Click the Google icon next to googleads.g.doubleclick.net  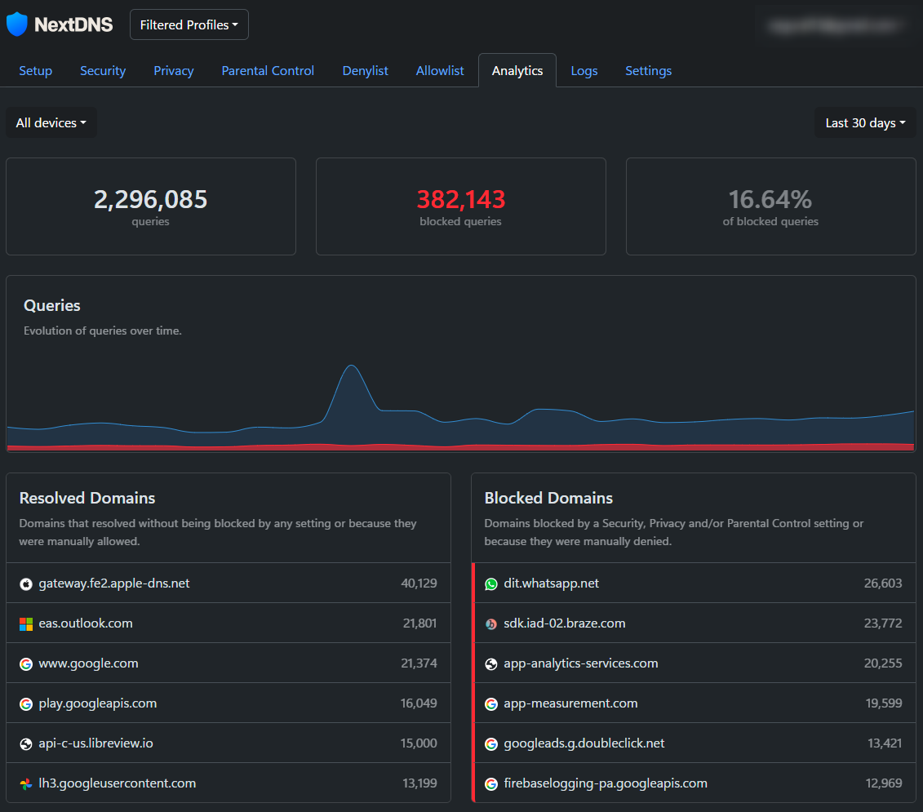pos(490,743)
